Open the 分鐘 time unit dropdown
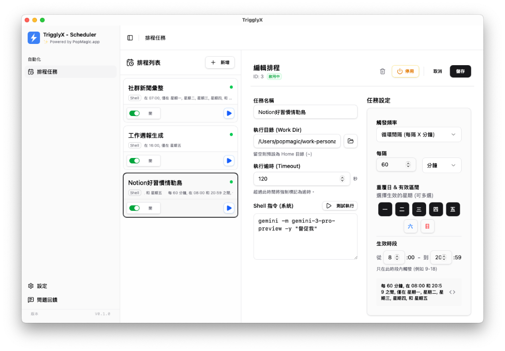Viewport: 505px width, 351px height. tap(441, 165)
